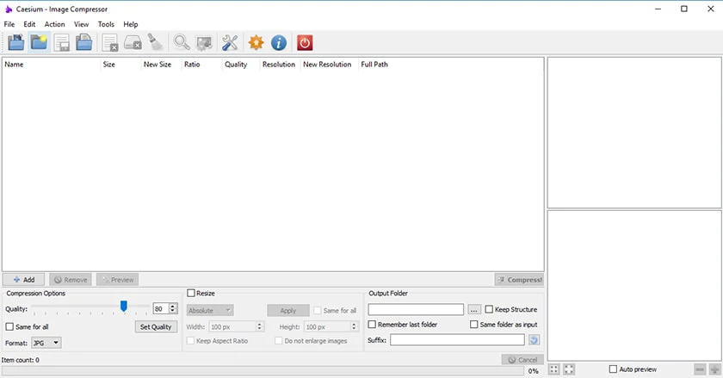Open the Help menu
Viewport: 723px width, 378px height.
[x=131, y=24]
